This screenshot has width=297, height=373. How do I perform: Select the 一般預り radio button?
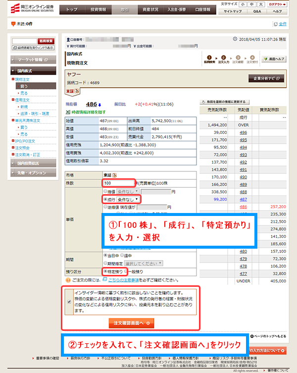[126, 271]
